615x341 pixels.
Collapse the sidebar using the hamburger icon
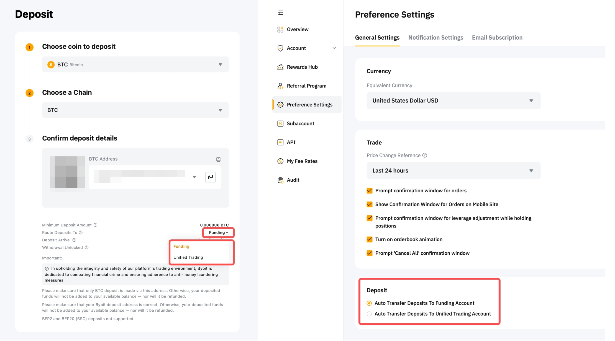pyautogui.click(x=280, y=13)
